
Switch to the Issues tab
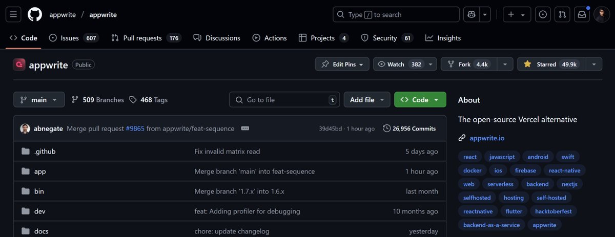pos(74,38)
